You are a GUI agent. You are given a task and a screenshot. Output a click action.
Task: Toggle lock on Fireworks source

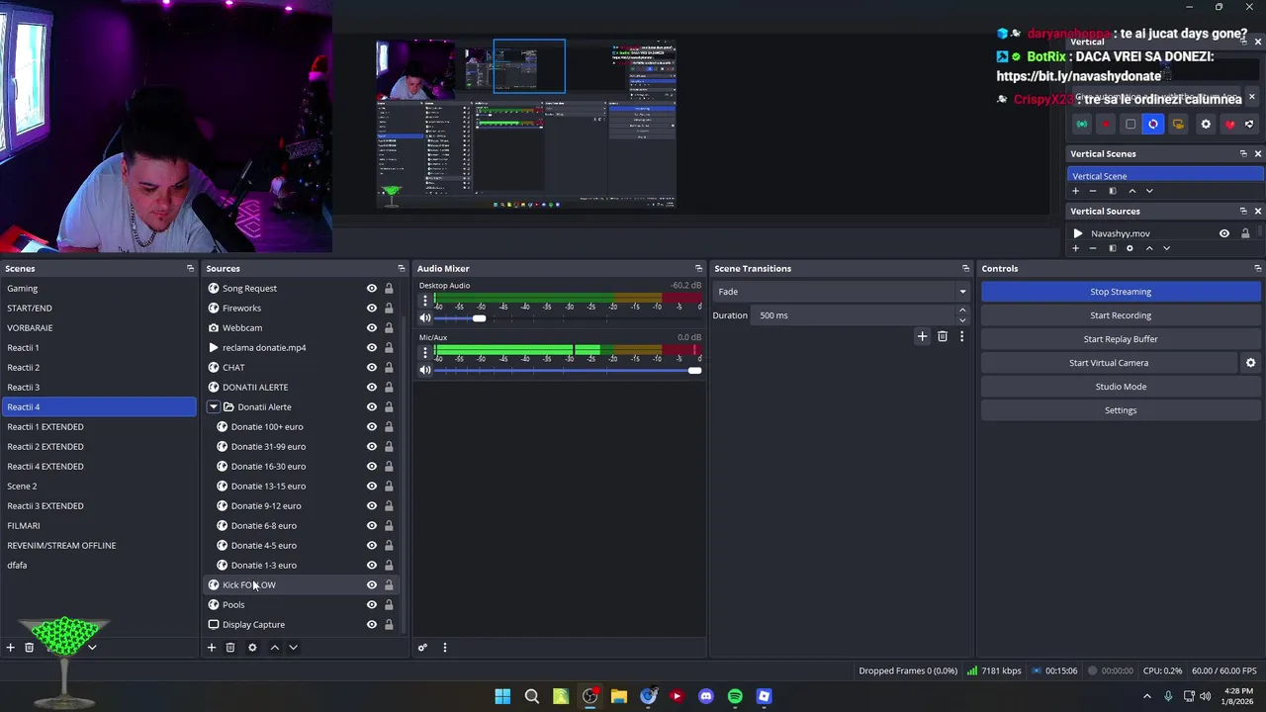[389, 308]
